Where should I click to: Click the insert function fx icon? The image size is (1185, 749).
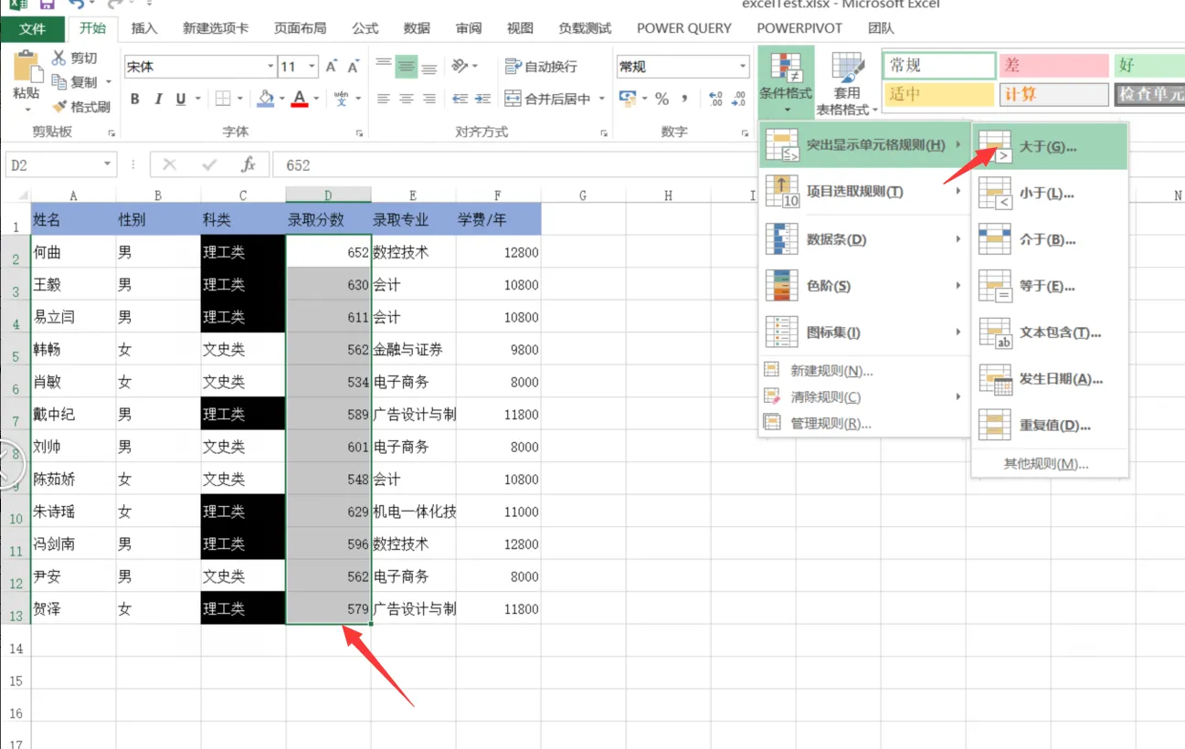pyautogui.click(x=248, y=164)
